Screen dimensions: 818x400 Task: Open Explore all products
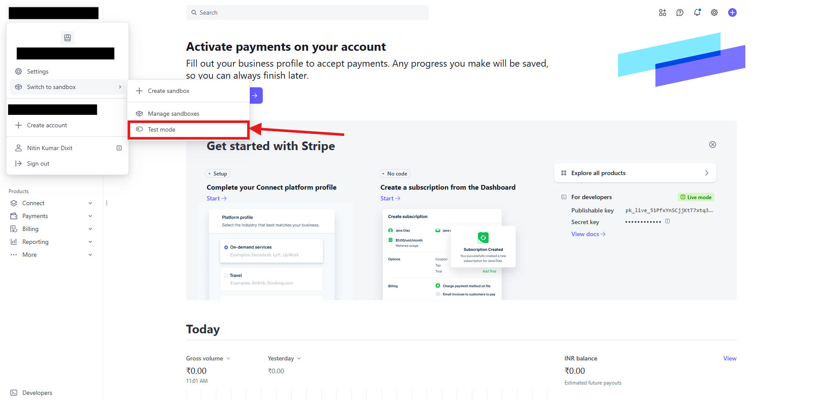point(635,173)
